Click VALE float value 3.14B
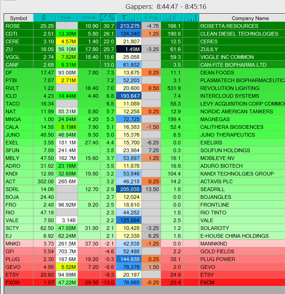 67,221
